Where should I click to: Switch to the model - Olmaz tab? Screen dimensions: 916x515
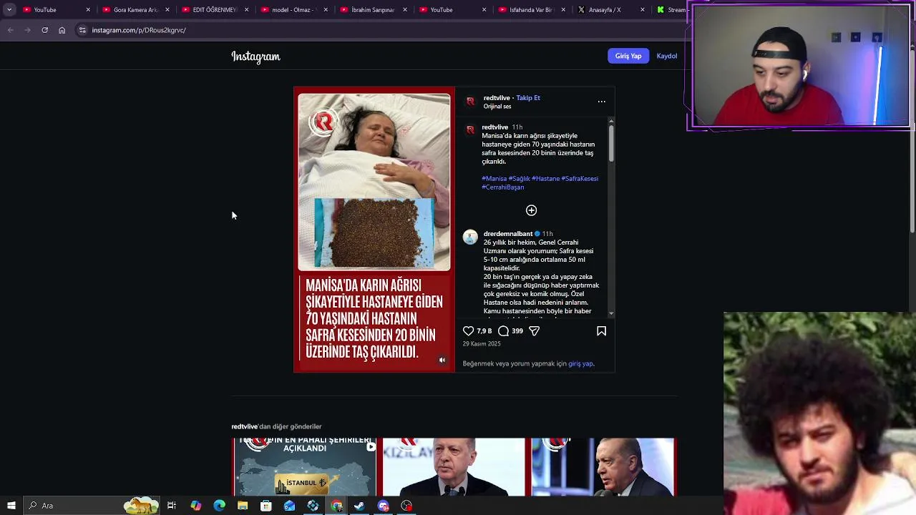[x=294, y=10]
